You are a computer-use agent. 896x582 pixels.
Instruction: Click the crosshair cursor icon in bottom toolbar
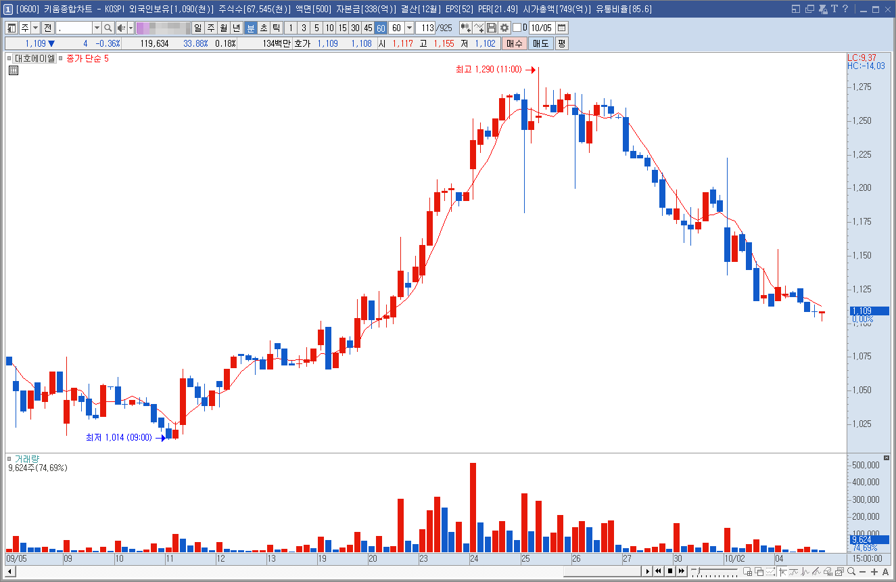click(x=782, y=572)
